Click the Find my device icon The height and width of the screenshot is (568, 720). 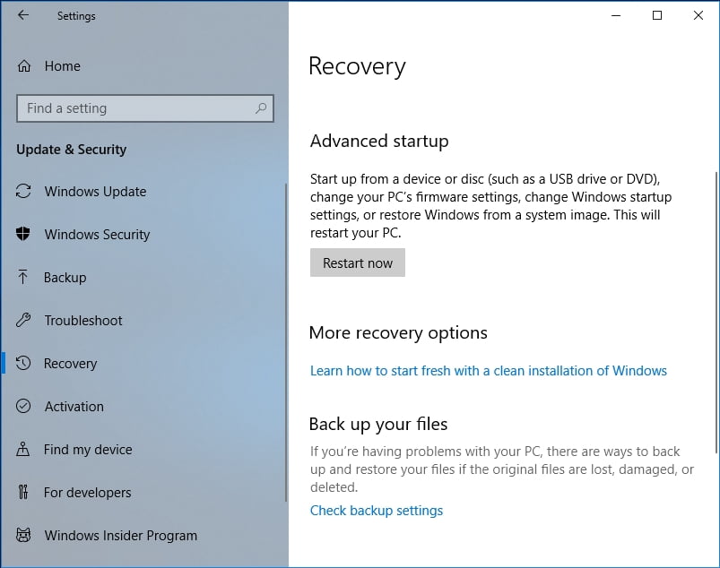tap(24, 450)
